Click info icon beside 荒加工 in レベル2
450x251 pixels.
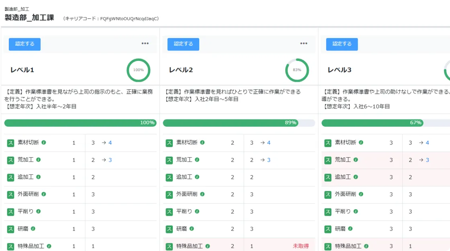point(197,160)
